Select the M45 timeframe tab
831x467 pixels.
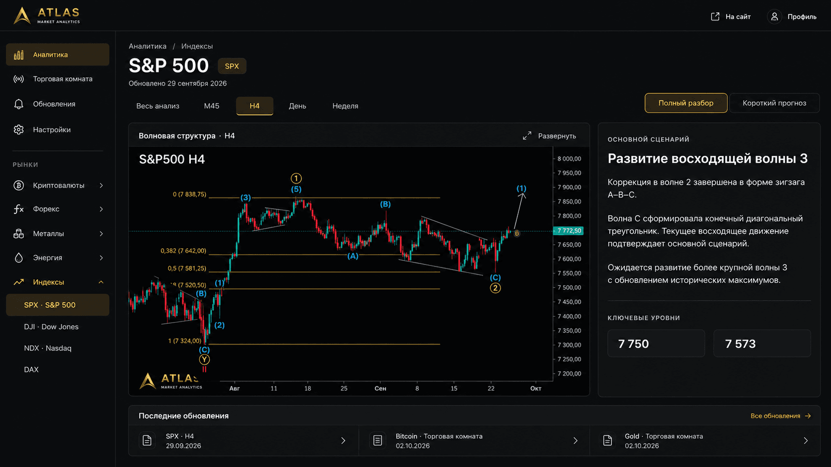[x=212, y=106]
